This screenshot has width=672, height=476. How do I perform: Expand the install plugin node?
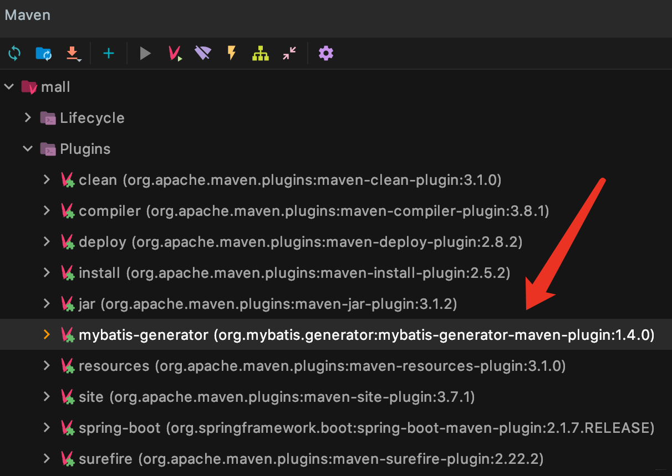[47, 273]
